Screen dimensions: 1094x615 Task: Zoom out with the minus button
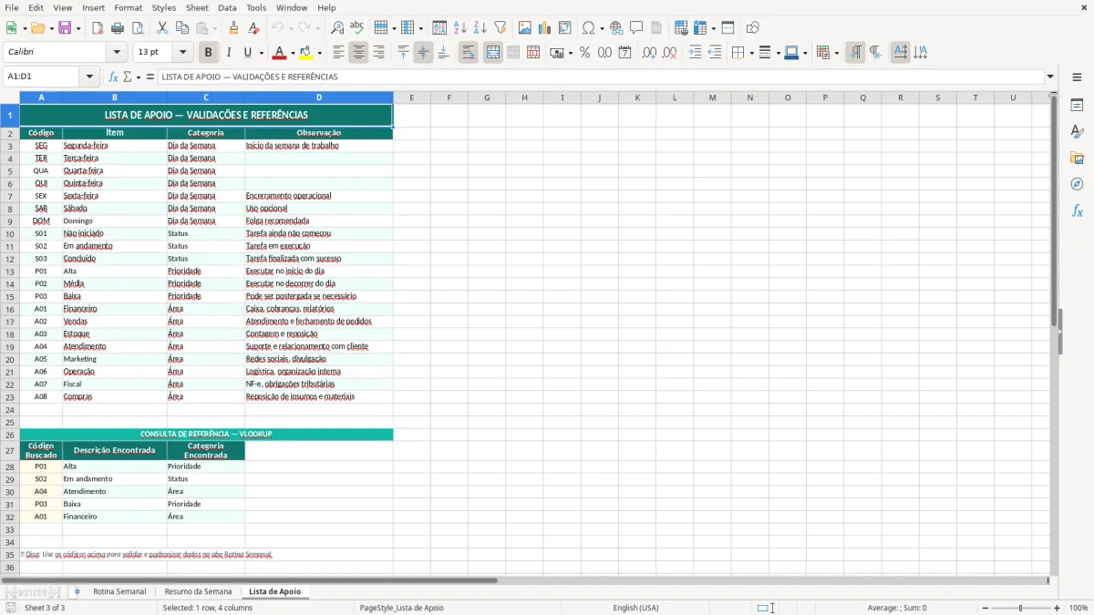click(x=986, y=608)
